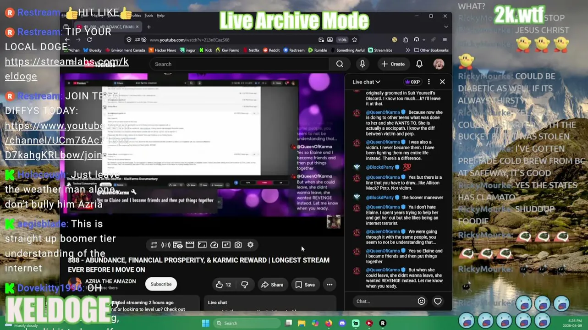Open the emoji picker in chat
This screenshot has height=330, width=588.
(422, 301)
